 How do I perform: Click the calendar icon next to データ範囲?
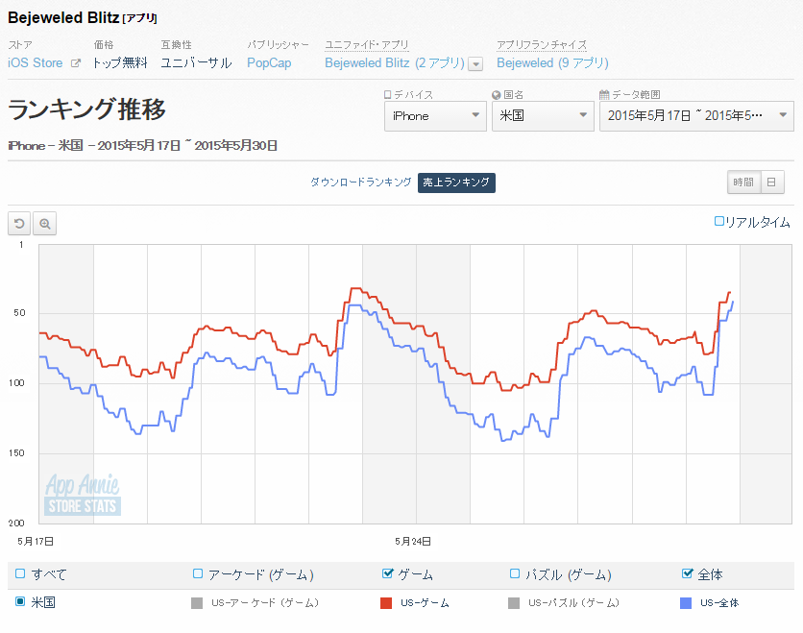tap(604, 95)
